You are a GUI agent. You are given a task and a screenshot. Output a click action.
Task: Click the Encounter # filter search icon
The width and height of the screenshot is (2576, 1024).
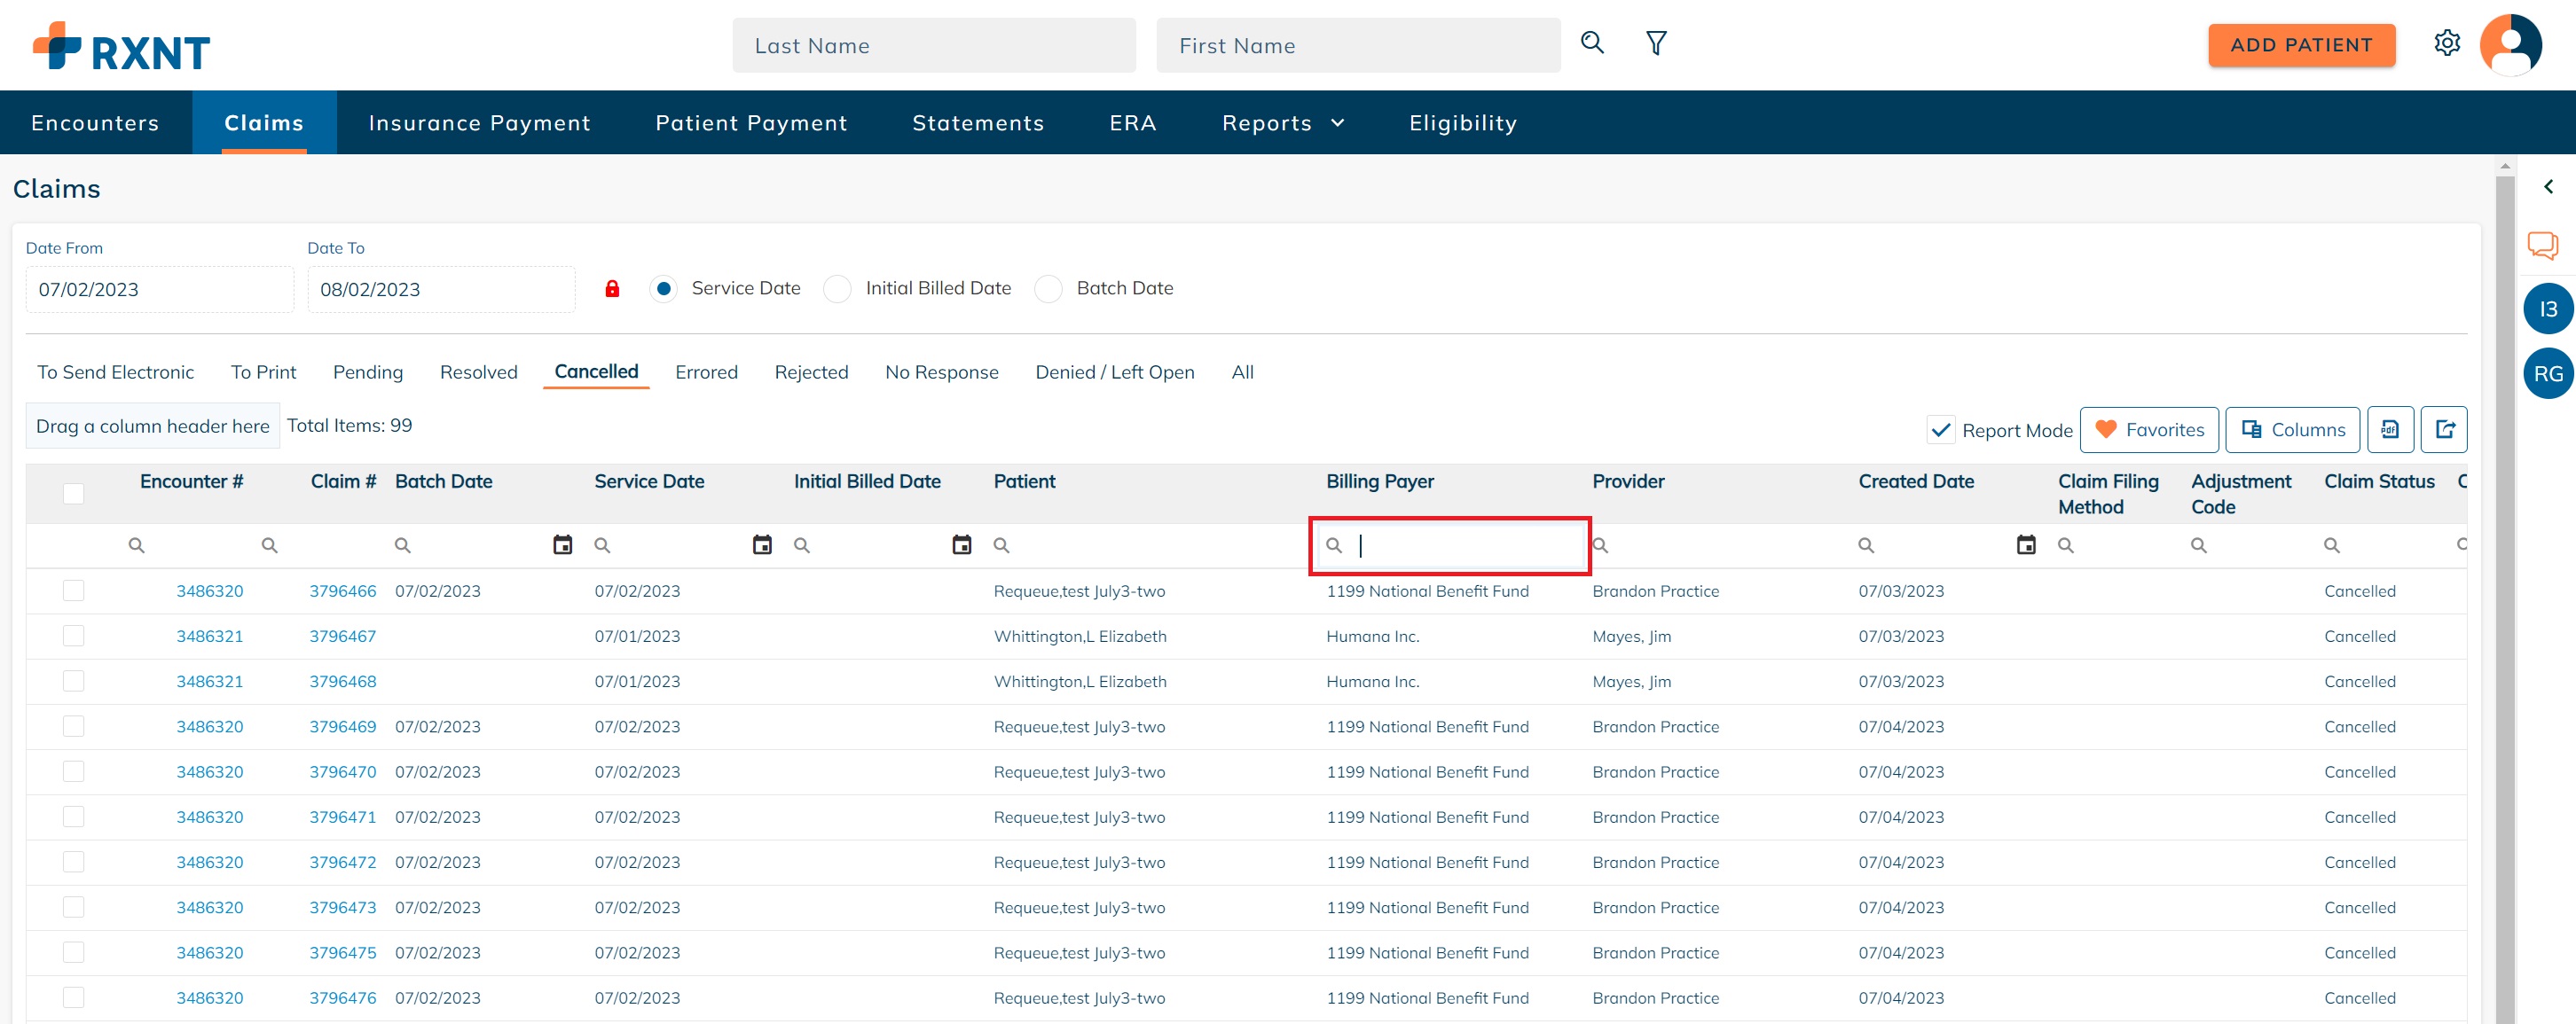[x=137, y=545]
